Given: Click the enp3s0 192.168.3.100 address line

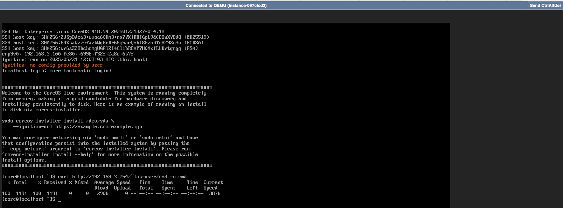Looking at the screenshot, I should point(68,54).
